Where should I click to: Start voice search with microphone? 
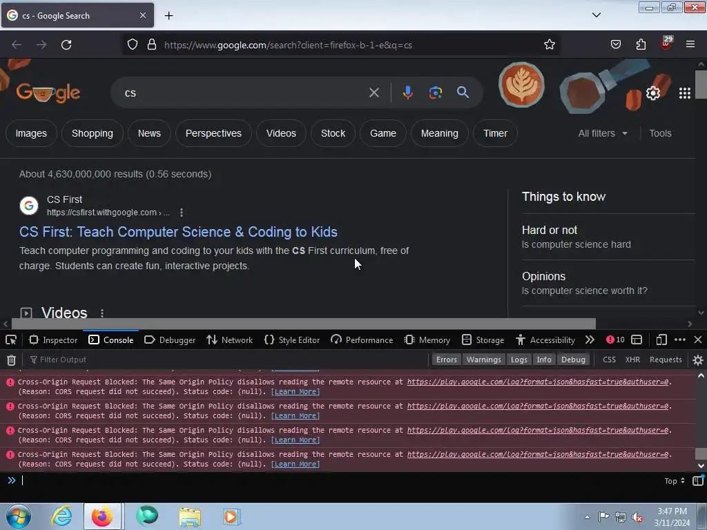(407, 92)
